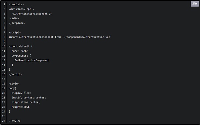This screenshot has width=200, height=125.
Task: Click export default statement
Action: (21, 46)
